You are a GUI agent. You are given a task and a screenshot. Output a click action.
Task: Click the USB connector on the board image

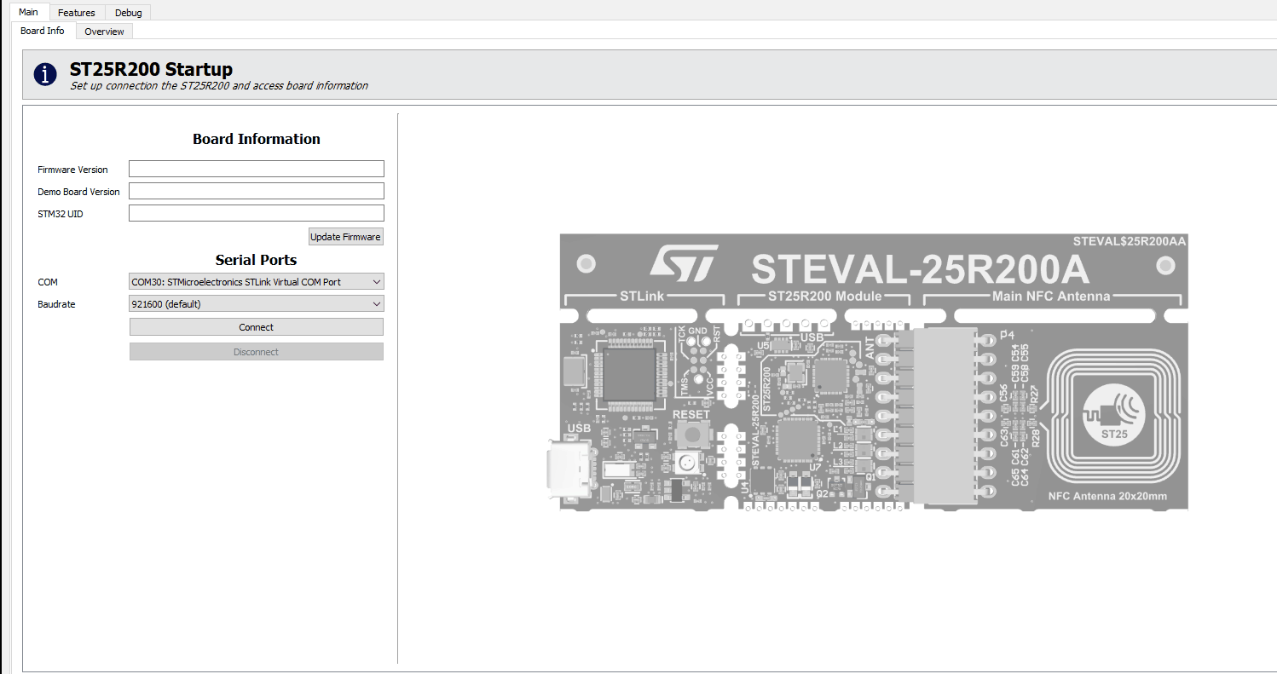pos(569,468)
